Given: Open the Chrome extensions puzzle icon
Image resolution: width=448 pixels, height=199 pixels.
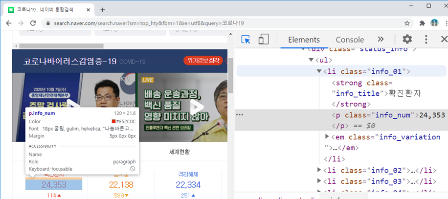Looking at the screenshot, I should 422,23.
